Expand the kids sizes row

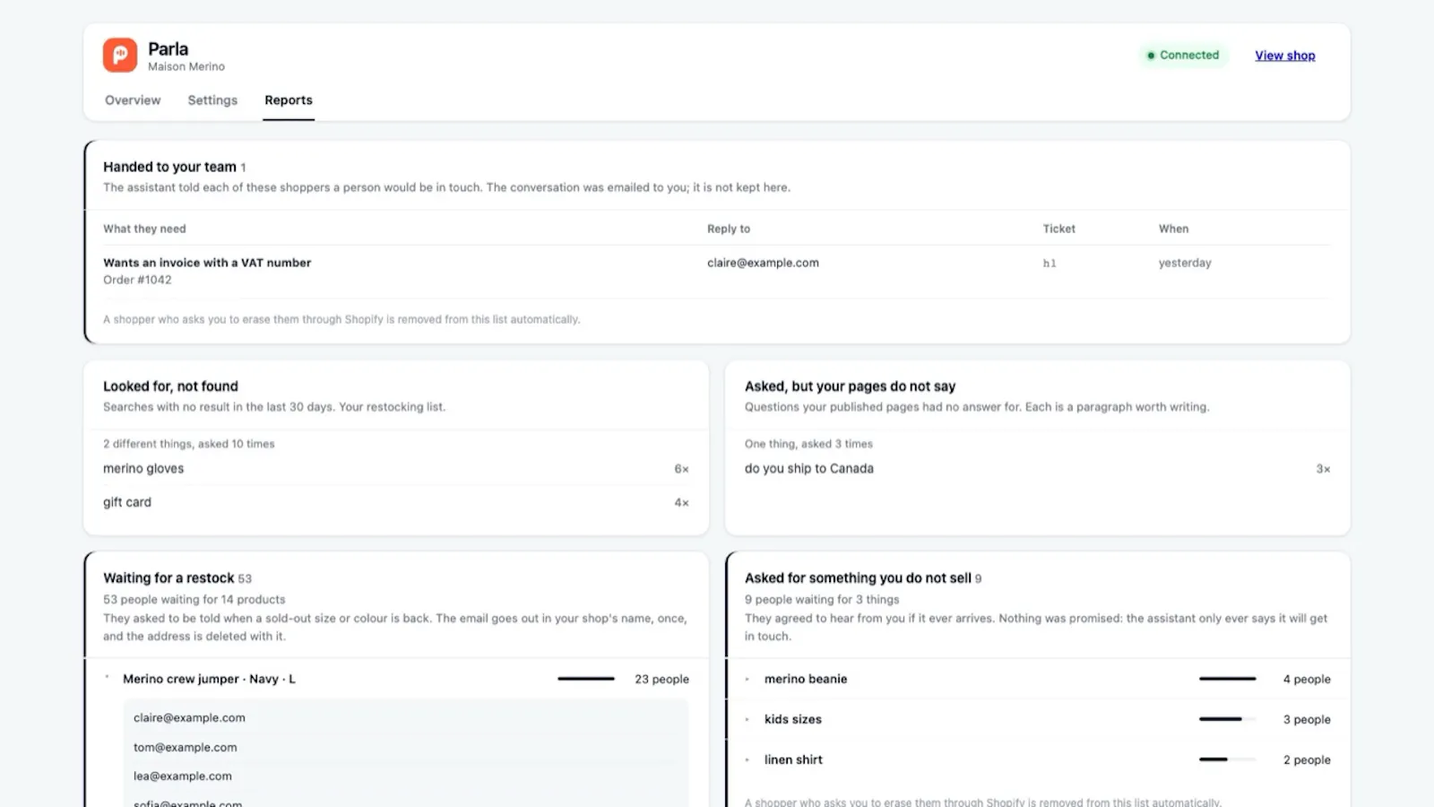(1038, 719)
